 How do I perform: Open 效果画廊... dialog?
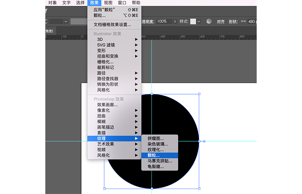coord(114,105)
